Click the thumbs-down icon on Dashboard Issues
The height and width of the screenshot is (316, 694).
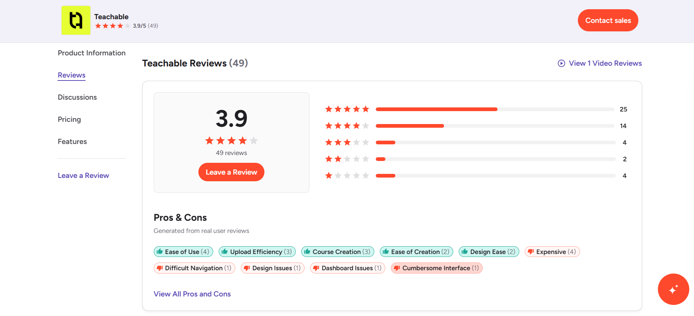pyautogui.click(x=316, y=268)
